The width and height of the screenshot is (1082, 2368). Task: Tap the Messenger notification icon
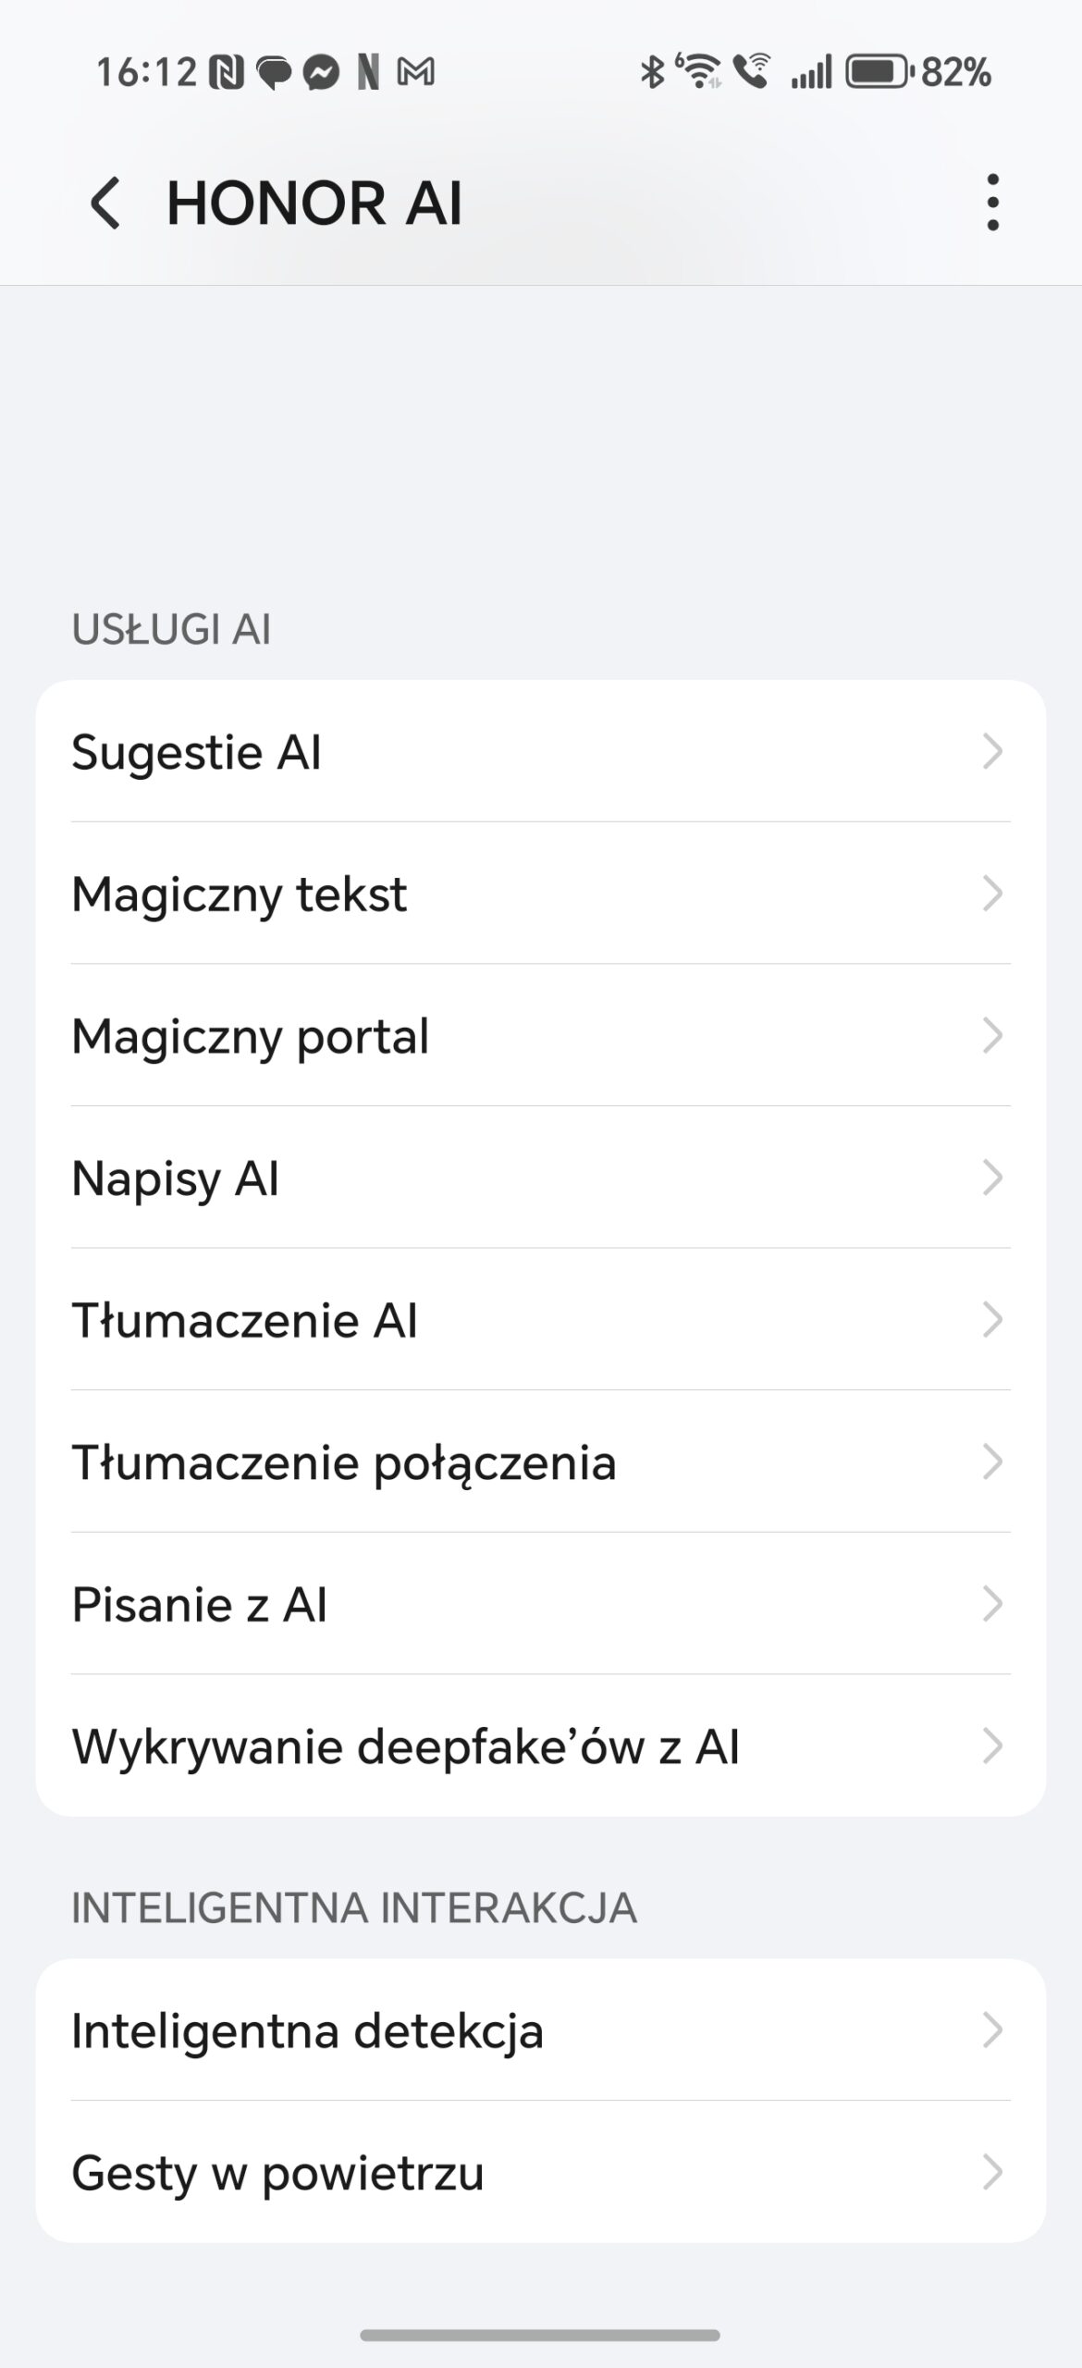[x=321, y=72]
